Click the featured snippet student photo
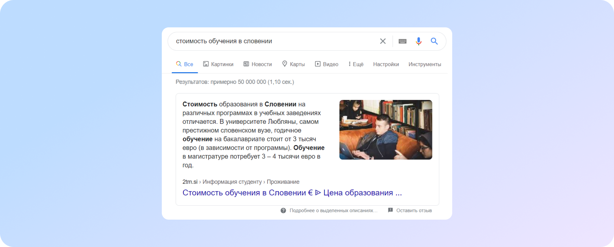The image size is (614, 247). tap(386, 130)
